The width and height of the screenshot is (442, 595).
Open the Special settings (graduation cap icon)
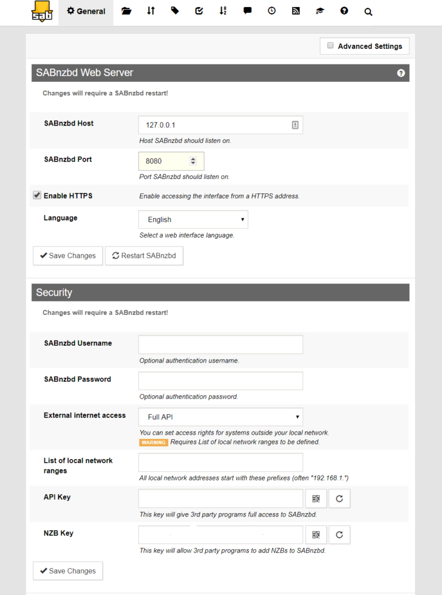pyautogui.click(x=320, y=11)
